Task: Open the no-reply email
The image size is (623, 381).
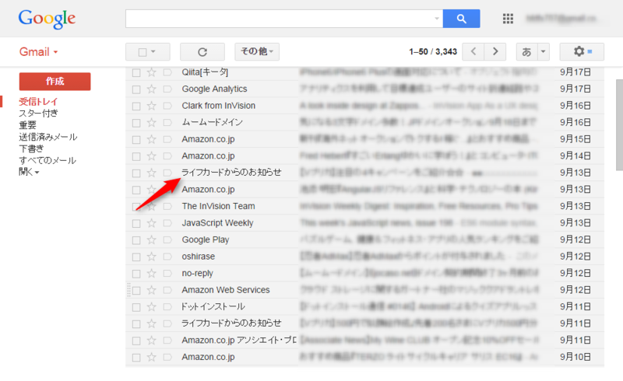Action: coord(364,273)
